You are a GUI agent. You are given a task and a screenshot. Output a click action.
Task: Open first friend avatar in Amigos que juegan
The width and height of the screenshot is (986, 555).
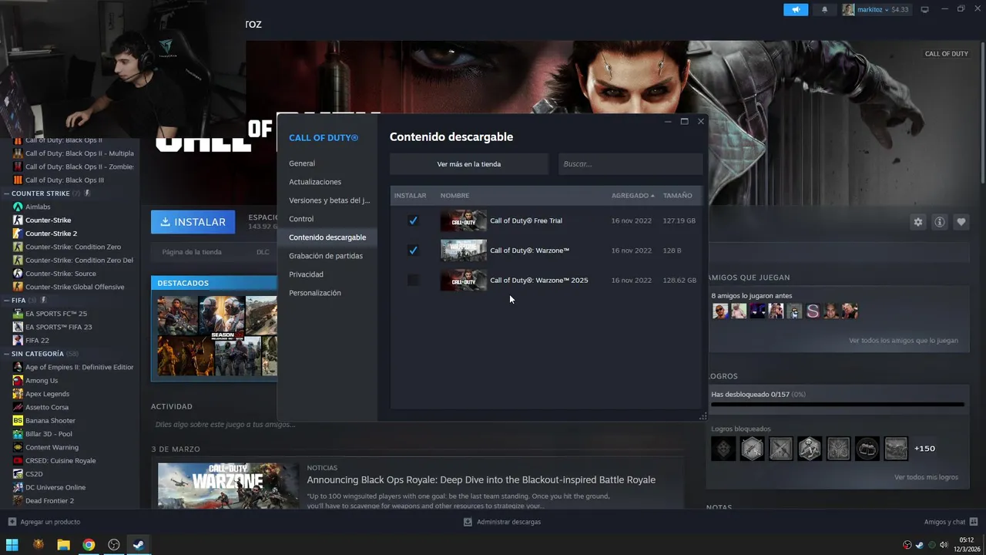pyautogui.click(x=720, y=311)
